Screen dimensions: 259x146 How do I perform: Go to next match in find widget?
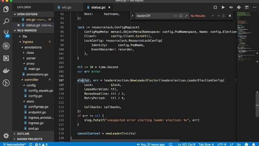point(219,16)
